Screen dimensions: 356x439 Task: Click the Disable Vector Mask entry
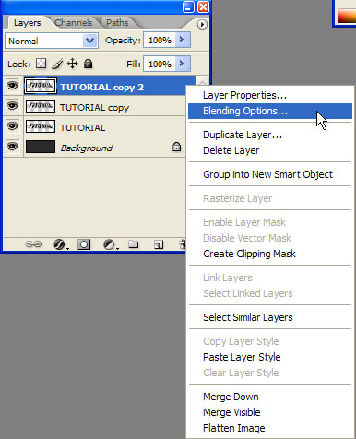pyautogui.click(x=270, y=238)
